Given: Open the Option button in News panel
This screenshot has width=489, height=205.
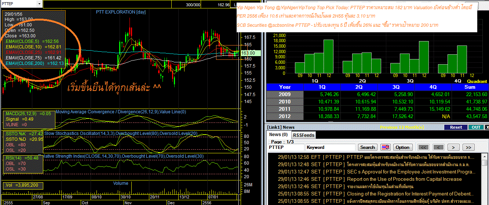Looking at the screenshot, I should pyautogui.click(x=402, y=147).
